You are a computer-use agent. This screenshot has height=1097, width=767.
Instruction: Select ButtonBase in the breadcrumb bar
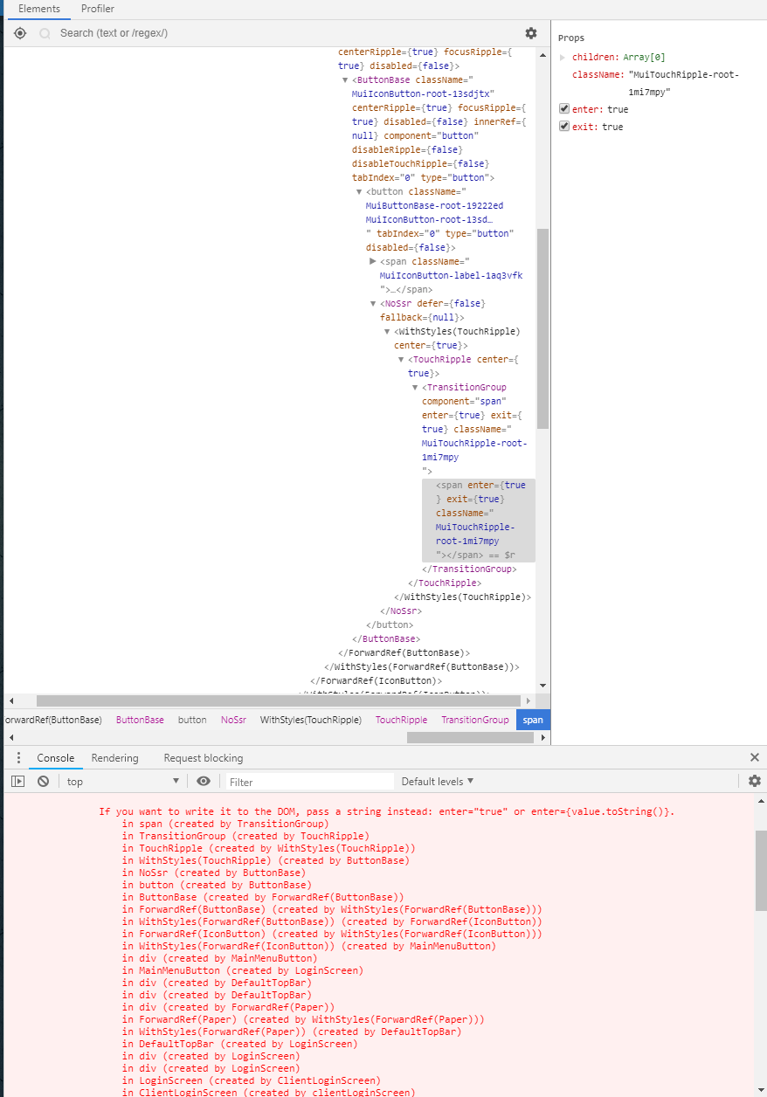140,720
